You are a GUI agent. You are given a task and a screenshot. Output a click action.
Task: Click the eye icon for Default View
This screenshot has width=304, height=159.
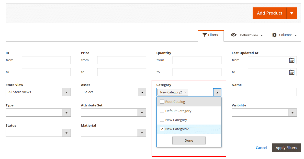click(x=233, y=35)
